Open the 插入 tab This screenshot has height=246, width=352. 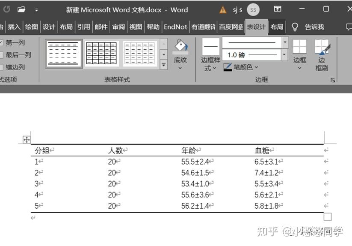tap(14, 27)
